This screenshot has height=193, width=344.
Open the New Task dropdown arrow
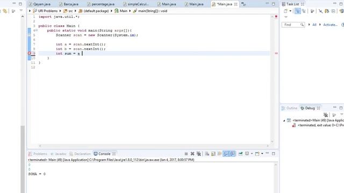click(x=290, y=11)
